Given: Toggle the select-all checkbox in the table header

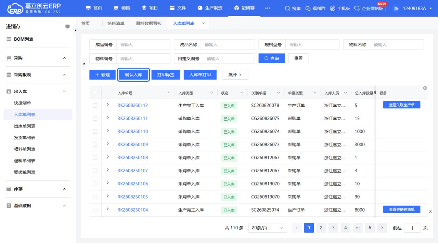Looking at the screenshot, I should point(95,92).
